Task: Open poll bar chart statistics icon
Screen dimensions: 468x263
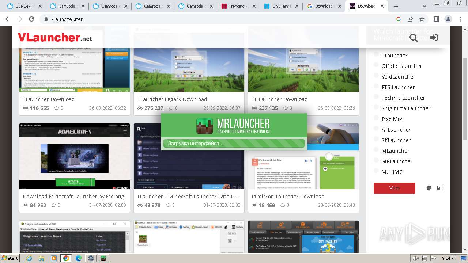Action: coord(440,188)
